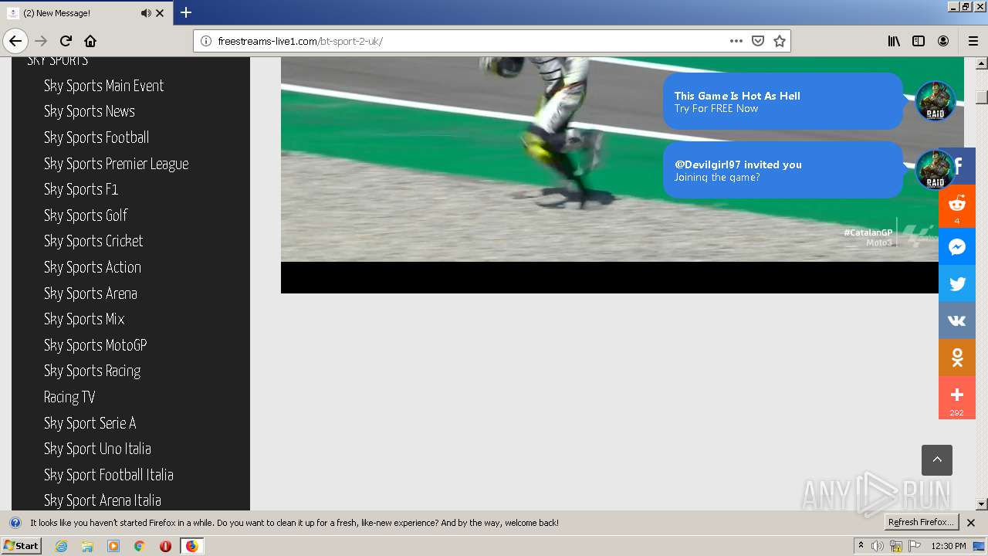Click RAID avatar beside Devilgirl97 invite

click(935, 170)
